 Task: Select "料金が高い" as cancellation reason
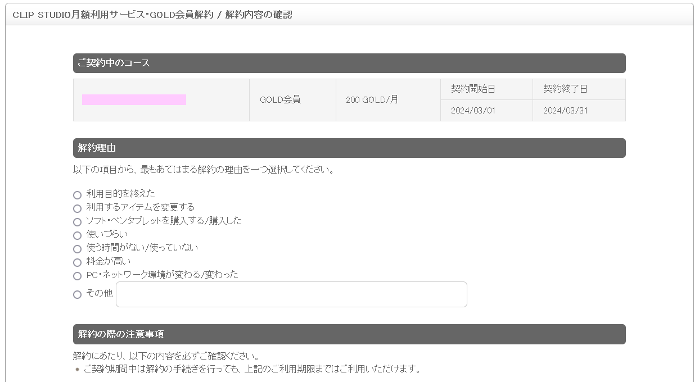(x=77, y=262)
